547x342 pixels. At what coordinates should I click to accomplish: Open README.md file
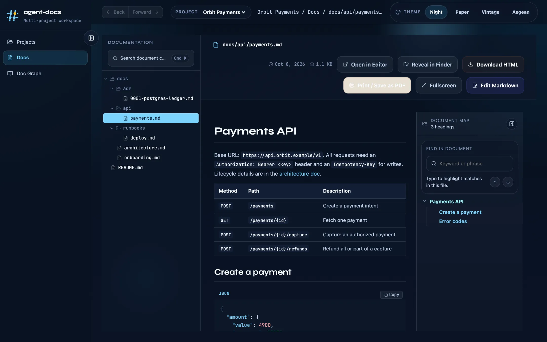[151, 168]
